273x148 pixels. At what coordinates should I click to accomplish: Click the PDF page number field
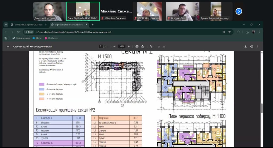(x=101, y=46)
